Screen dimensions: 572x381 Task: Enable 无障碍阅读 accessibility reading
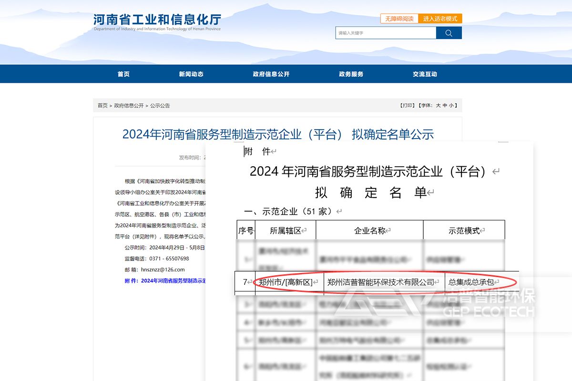[x=399, y=19]
